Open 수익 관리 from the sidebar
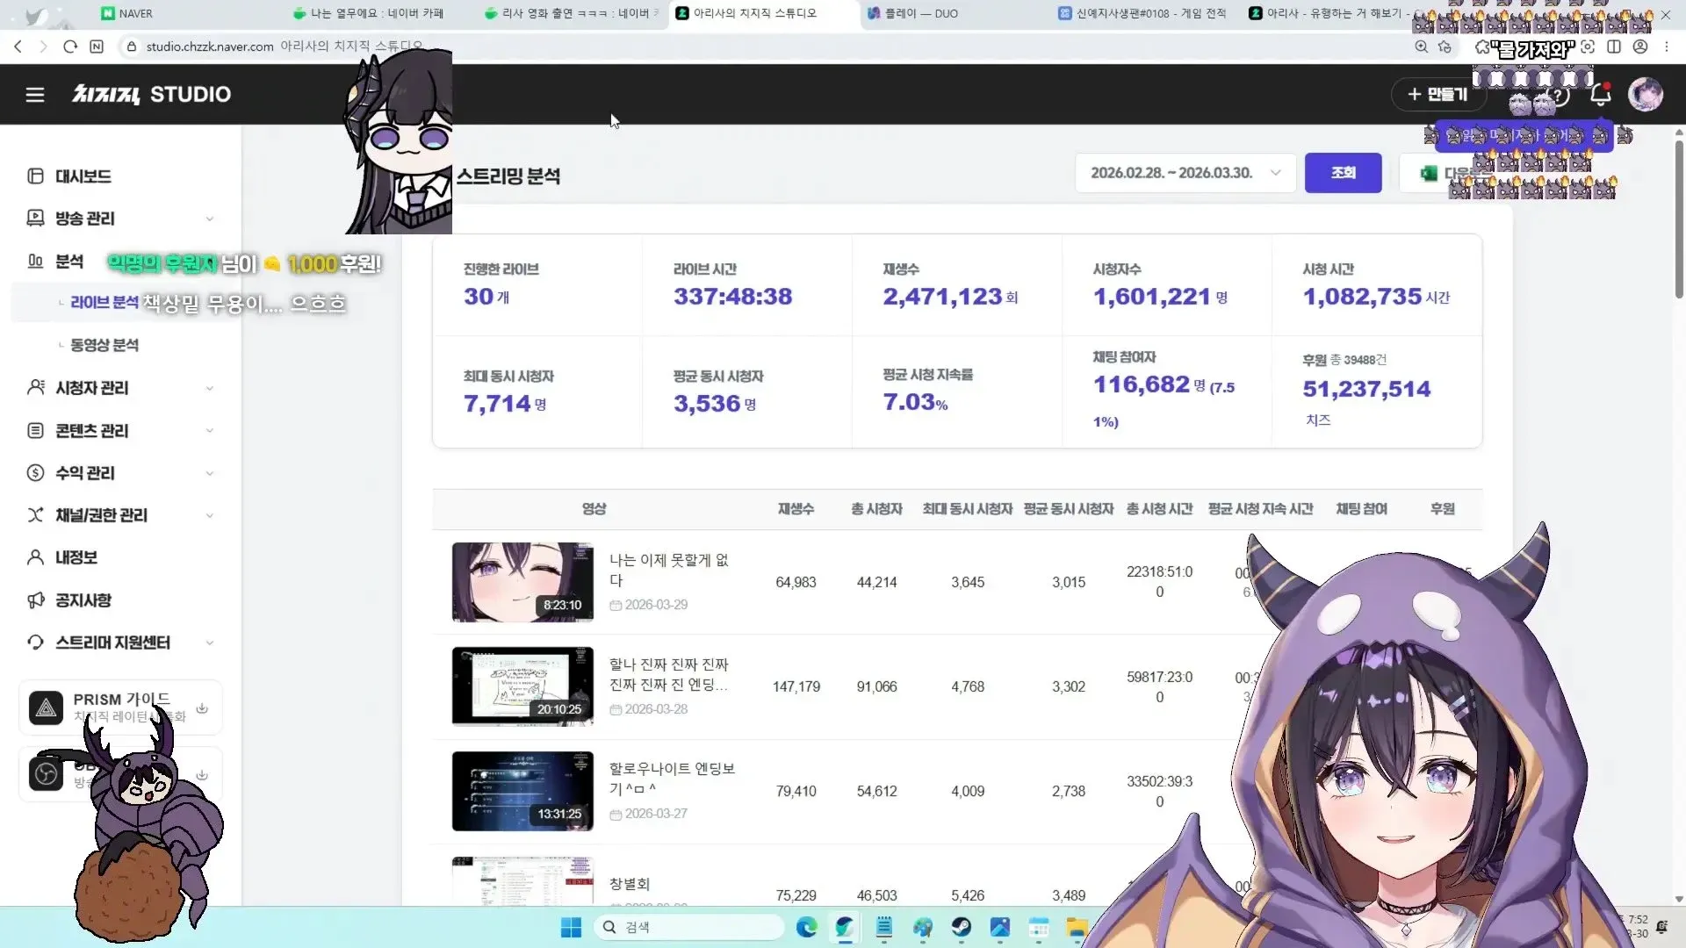1686x948 pixels. (84, 472)
